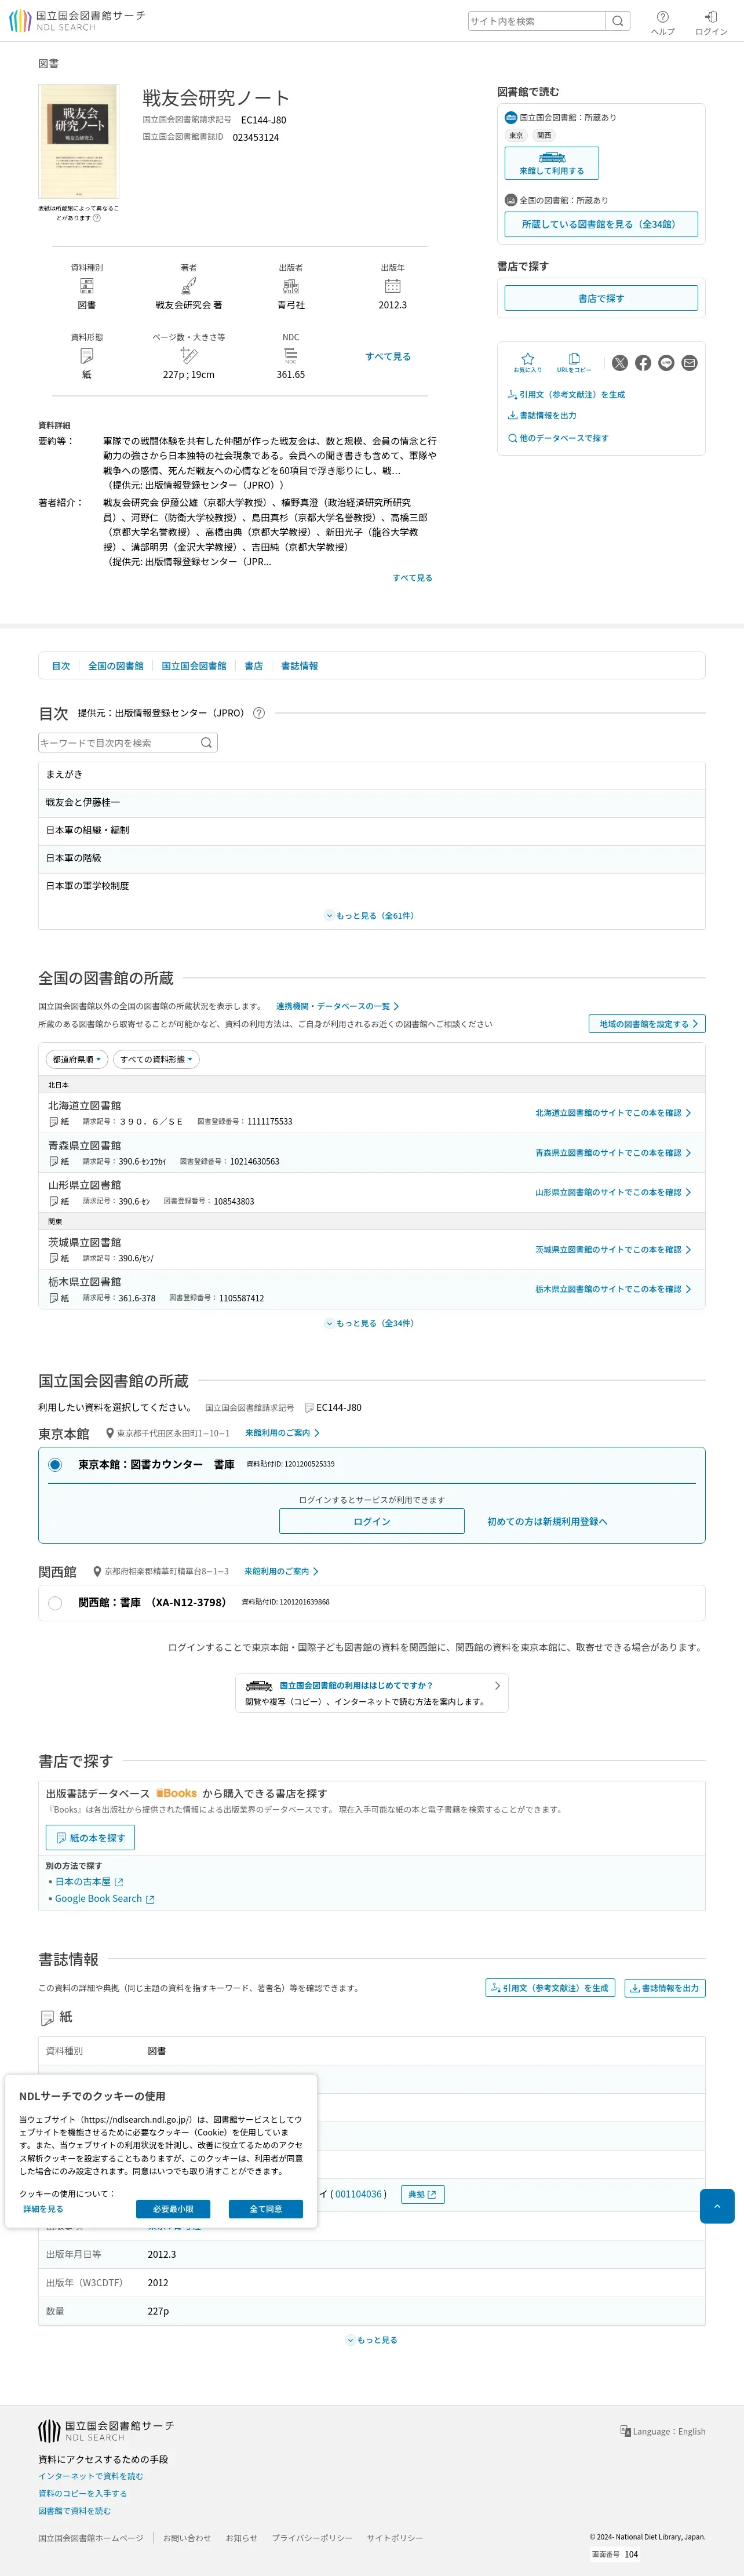
Task: Share on X (Twitter) icon
Action: coord(620,363)
